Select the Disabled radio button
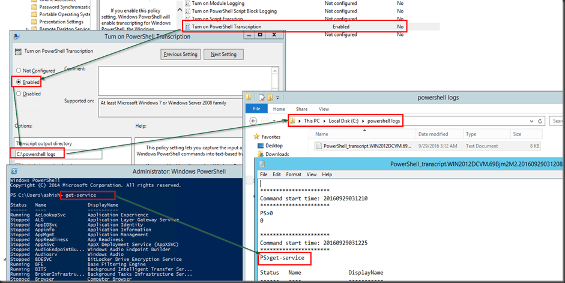 pyautogui.click(x=19, y=94)
